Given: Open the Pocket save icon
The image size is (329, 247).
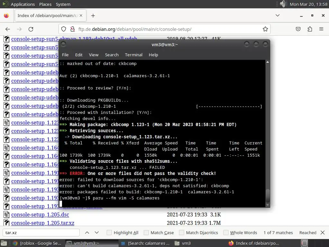Looking at the screenshot, I should coord(298,29).
